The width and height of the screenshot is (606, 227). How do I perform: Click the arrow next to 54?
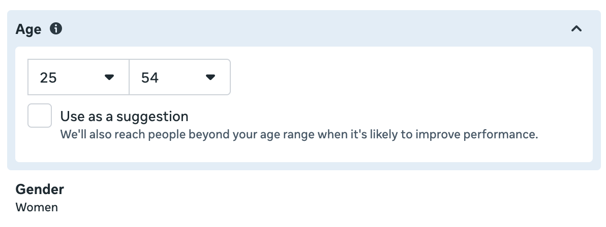[x=210, y=78]
